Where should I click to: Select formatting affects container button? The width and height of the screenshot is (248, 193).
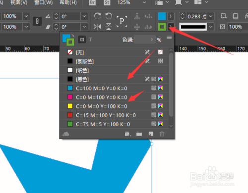tap(82, 40)
